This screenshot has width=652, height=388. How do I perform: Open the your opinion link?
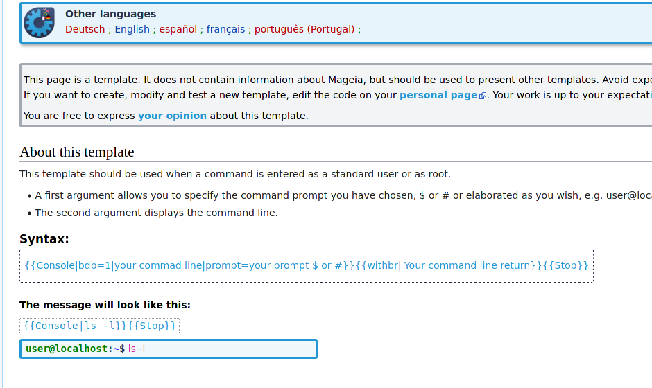coord(172,116)
